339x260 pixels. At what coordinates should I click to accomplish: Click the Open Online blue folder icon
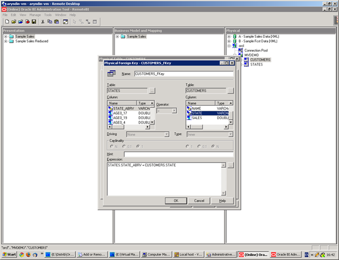21,22
